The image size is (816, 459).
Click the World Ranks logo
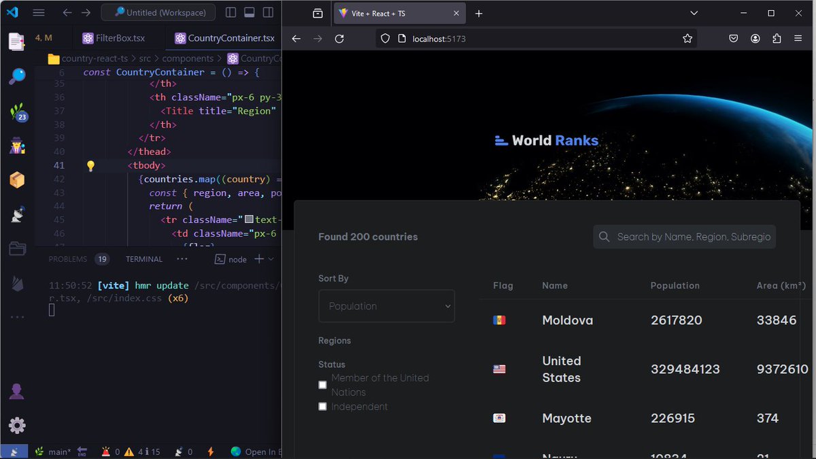547,140
